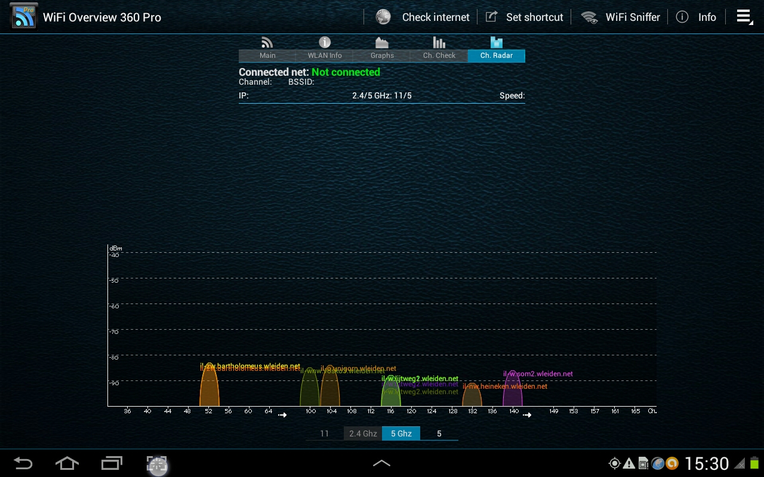Expand the bottom drawer up-chevron
Viewport: 764px width, 477px height.
tap(381, 463)
